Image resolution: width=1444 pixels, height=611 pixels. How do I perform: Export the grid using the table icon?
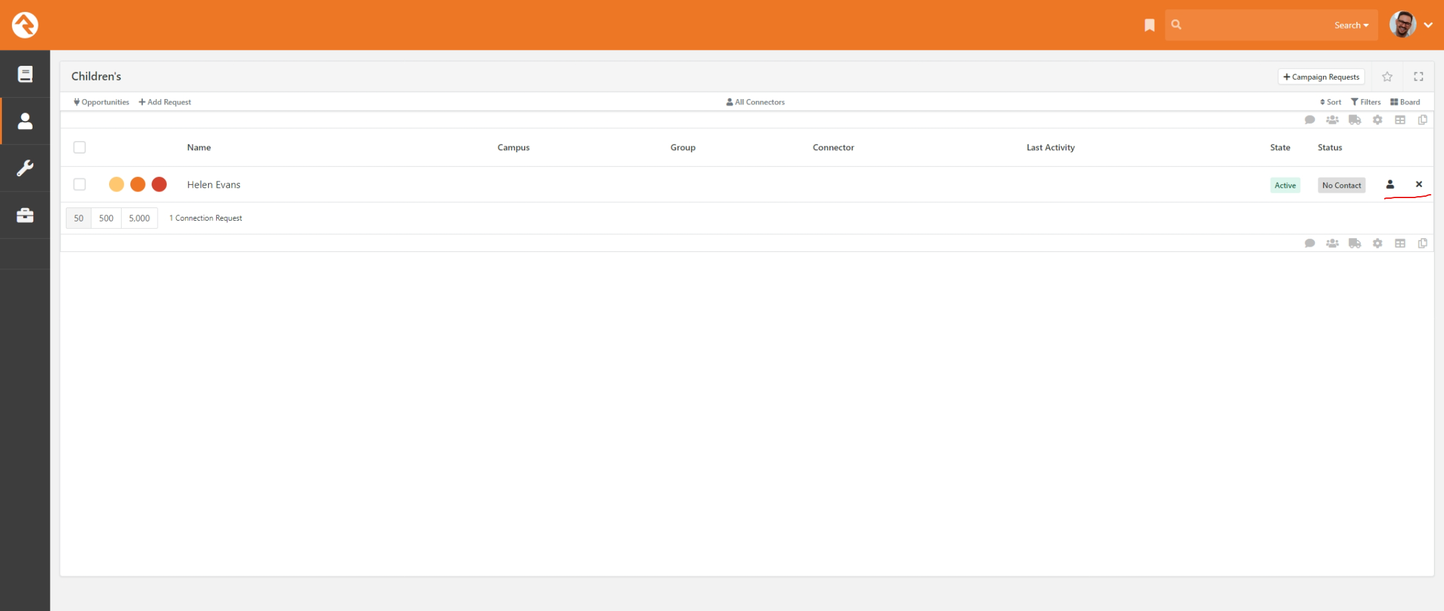tap(1400, 120)
